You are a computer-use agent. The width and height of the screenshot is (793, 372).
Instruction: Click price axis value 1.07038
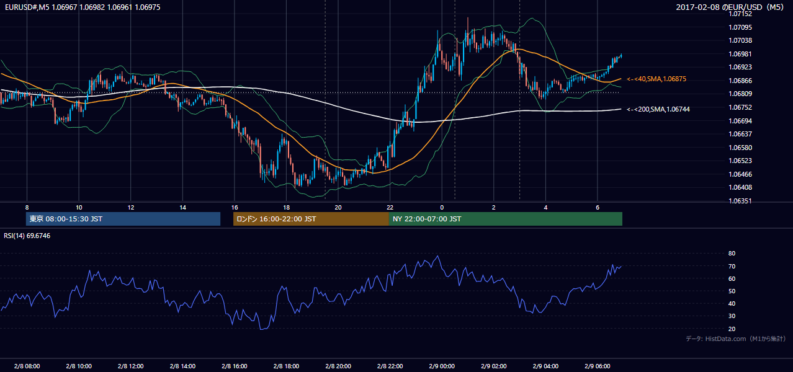coord(741,40)
